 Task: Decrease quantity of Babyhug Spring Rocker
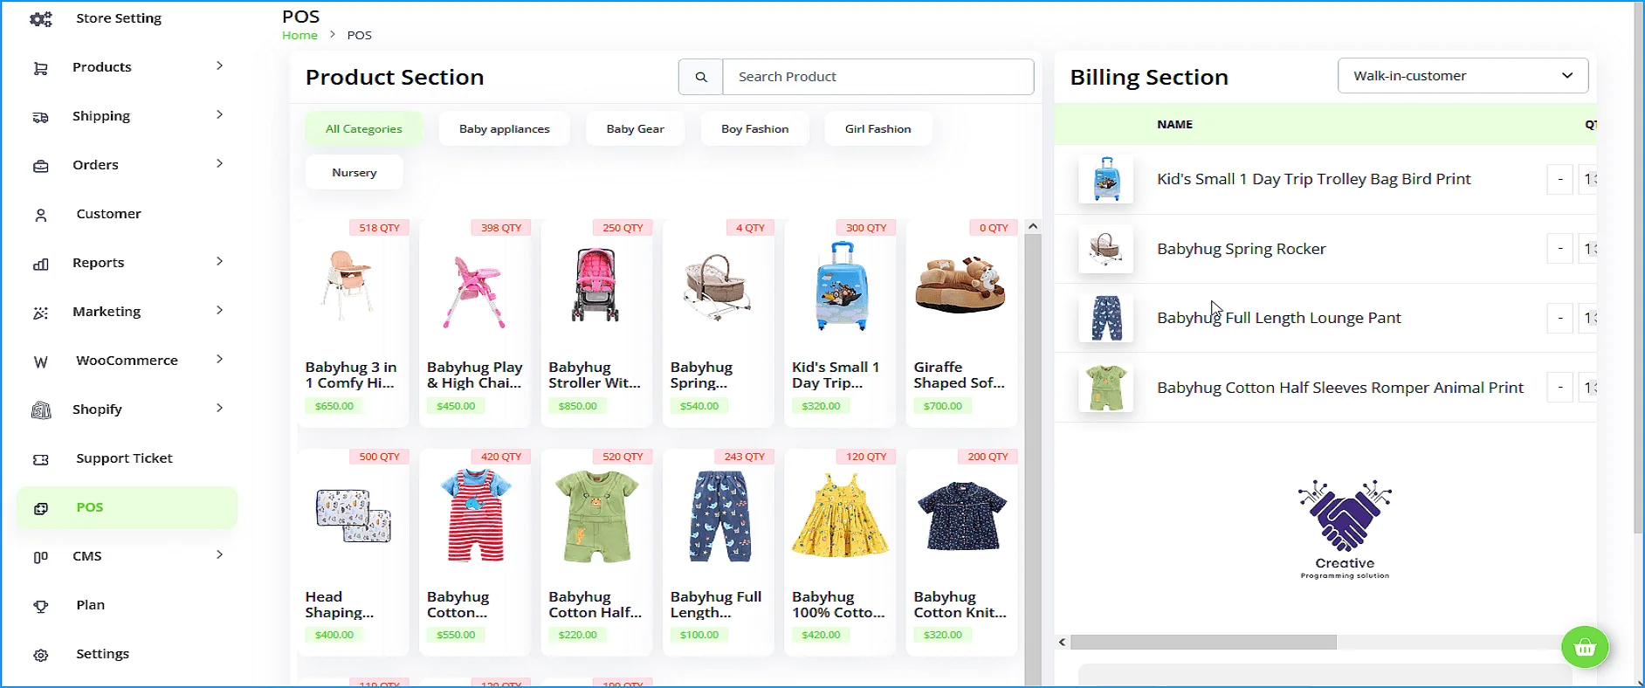(x=1559, y=249)
